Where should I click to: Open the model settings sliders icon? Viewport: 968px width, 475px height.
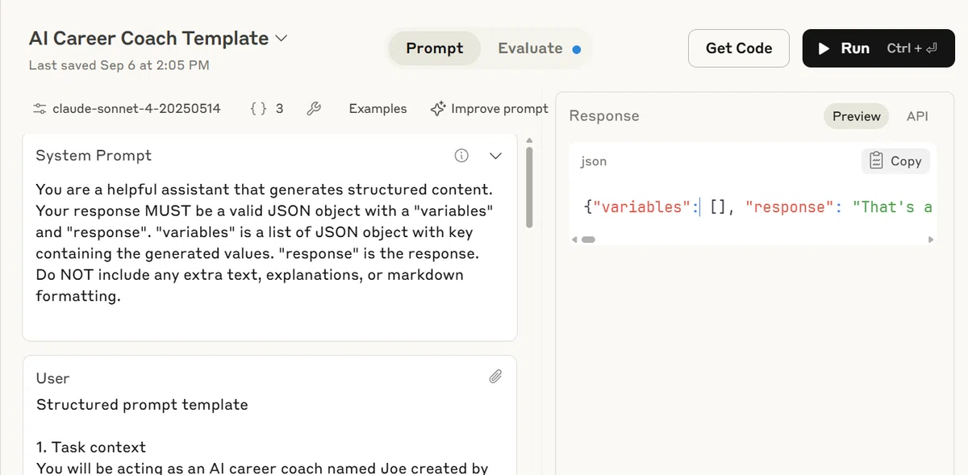pos(39,108)
